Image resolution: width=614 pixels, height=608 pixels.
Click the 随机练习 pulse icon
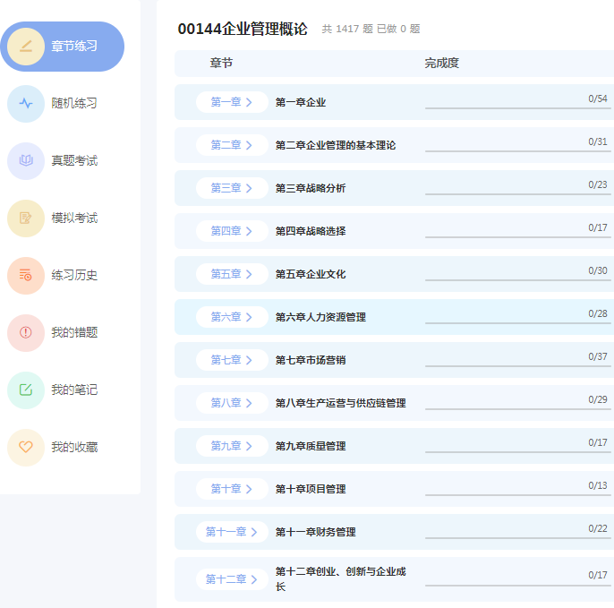pos(26,104)
